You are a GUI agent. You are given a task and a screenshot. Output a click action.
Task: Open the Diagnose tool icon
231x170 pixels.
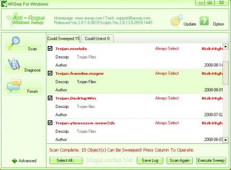click(x=14, y=64)
